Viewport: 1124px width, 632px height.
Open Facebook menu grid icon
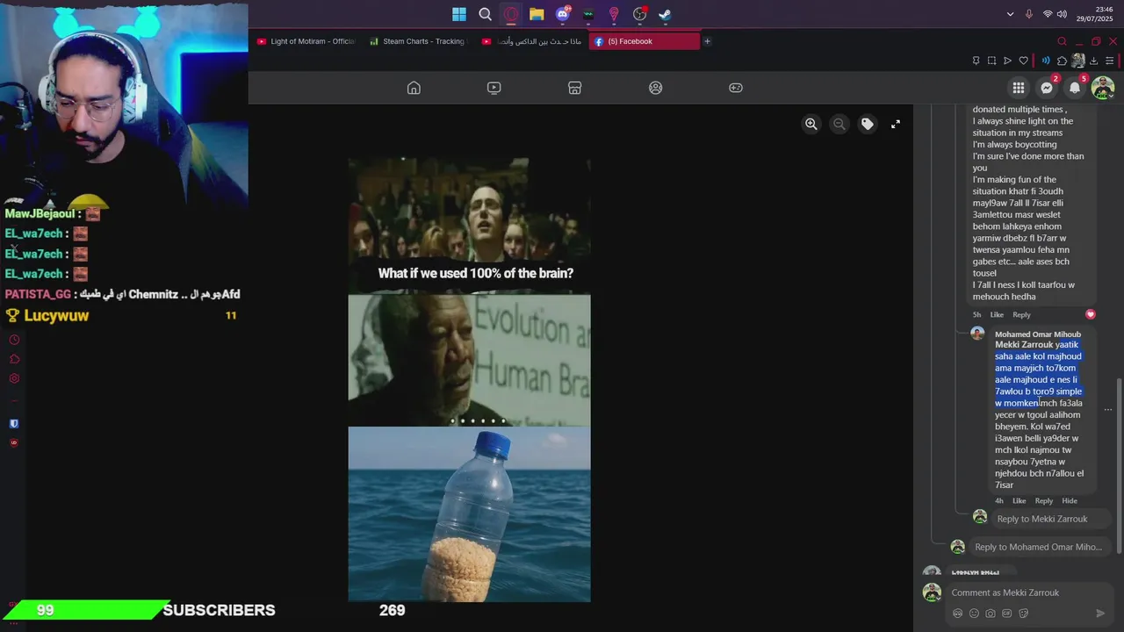tap(1019, 88)
